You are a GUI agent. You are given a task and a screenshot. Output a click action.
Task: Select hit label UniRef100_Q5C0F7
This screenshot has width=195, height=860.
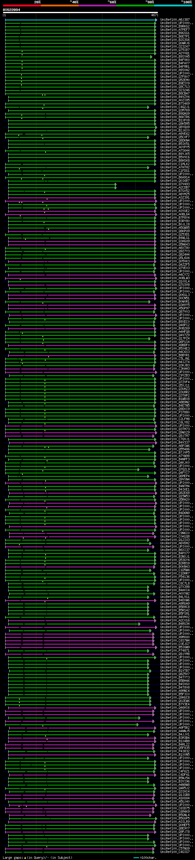(175, 137)
